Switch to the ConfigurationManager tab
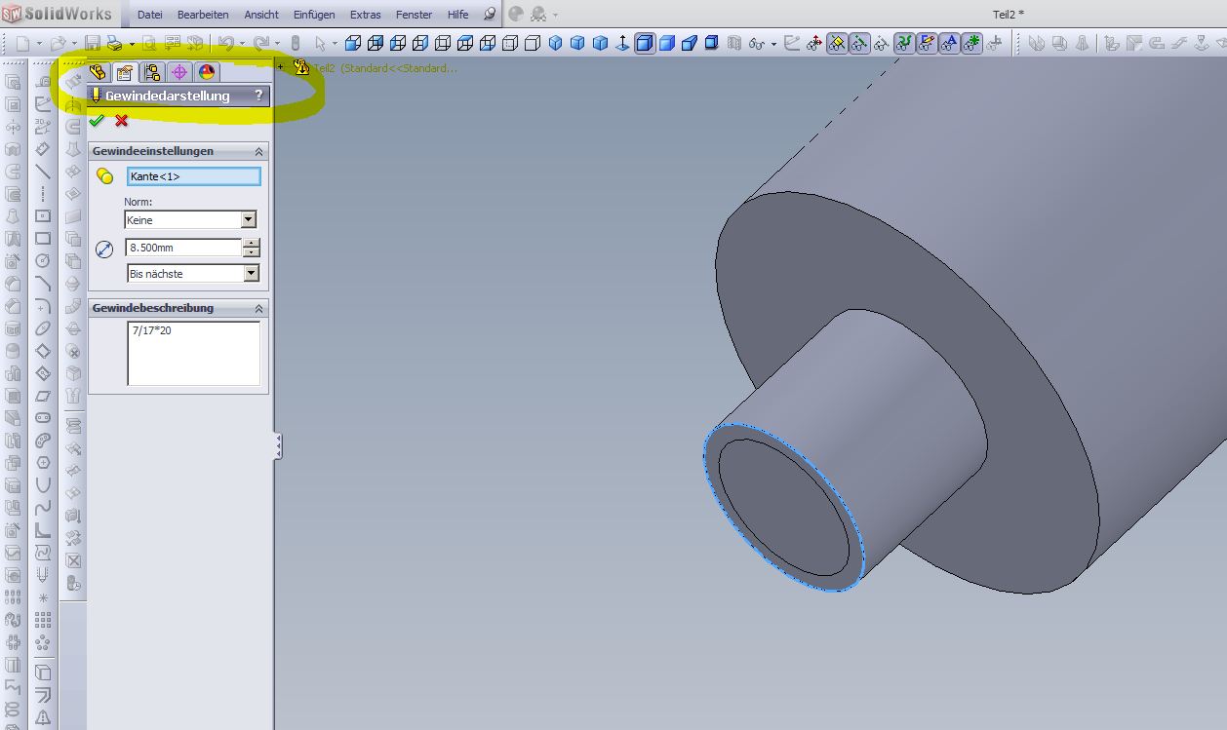1227x730 pixels. pyautogui.click(x=151, y=72)
